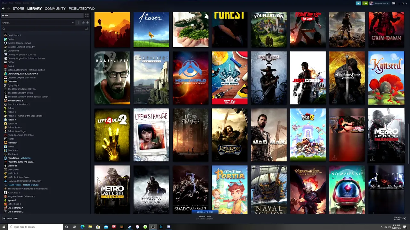Select Kingdom Come: Deliverance in list
410x230 pixels.
coord(21,196)
